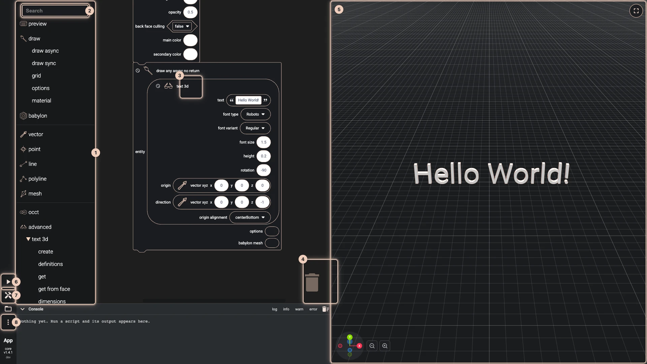Toggle fullscreen 3D viewport
This screenshot has width=647, height=364.
[636, 11]
